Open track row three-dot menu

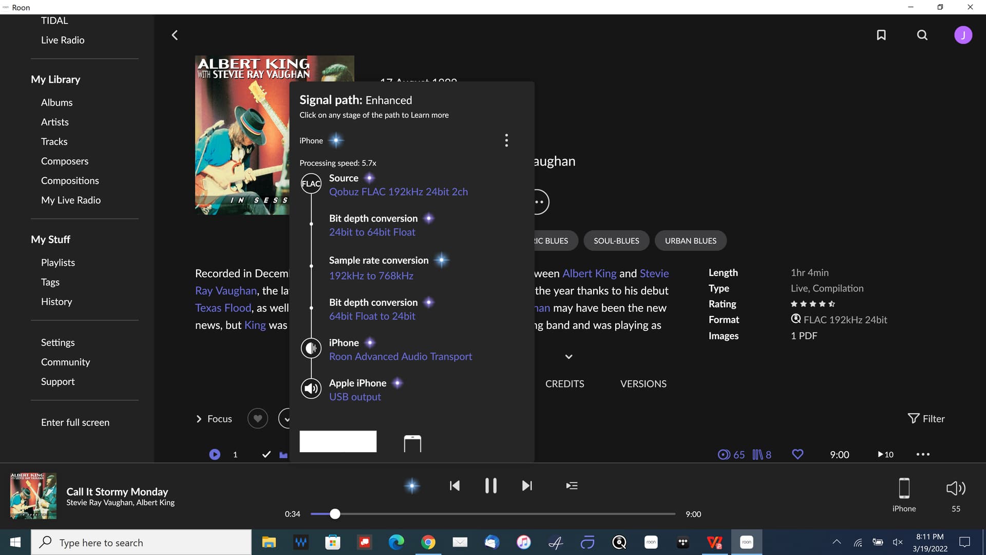pyautogui.click(x=923, y=454)
